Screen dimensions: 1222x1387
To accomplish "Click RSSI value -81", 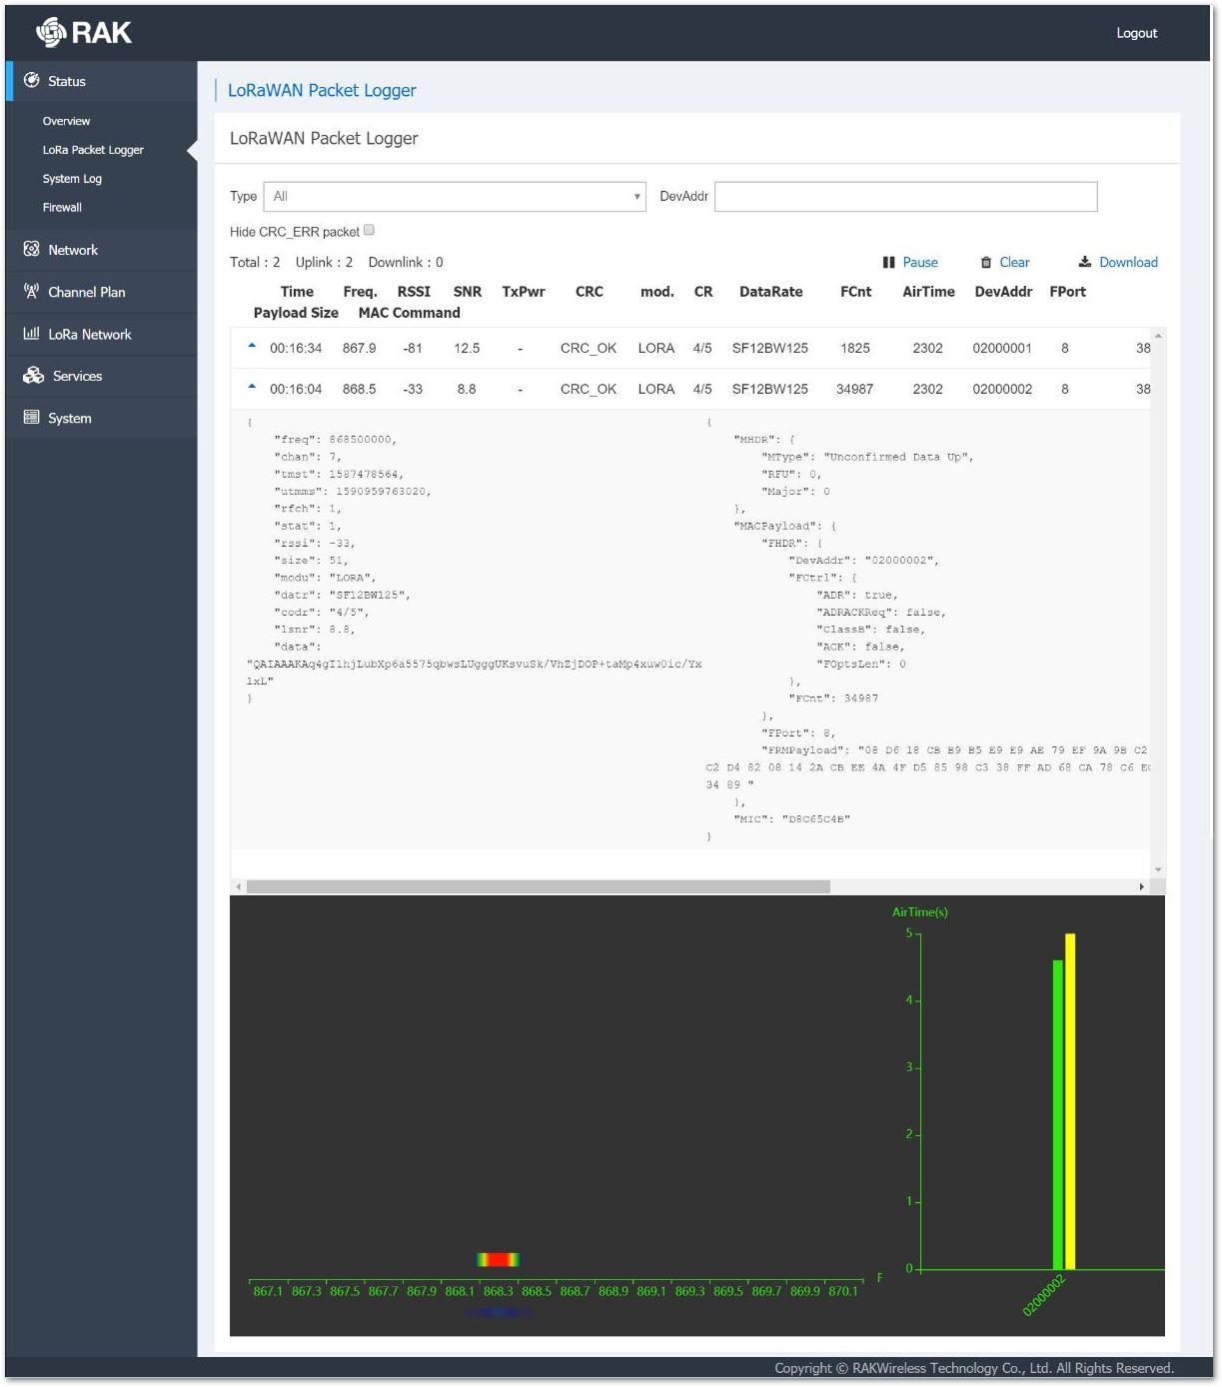I will click(413, 348).
